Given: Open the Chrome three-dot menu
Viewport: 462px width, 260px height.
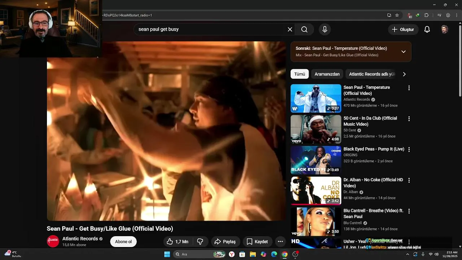Looking at the screenshot, I should point(456,15).
